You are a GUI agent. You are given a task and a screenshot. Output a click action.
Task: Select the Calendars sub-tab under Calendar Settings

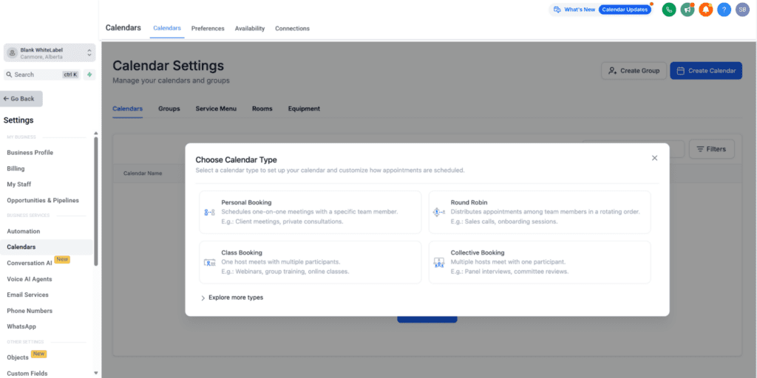click(127, 109)
